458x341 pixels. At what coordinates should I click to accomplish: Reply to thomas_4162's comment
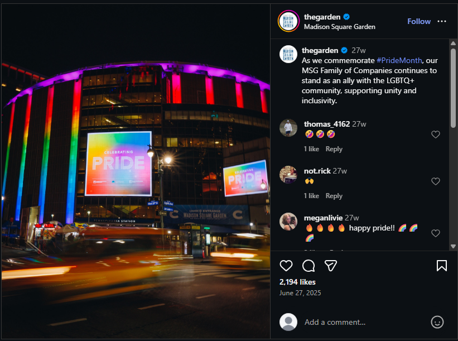pos(334,149)
